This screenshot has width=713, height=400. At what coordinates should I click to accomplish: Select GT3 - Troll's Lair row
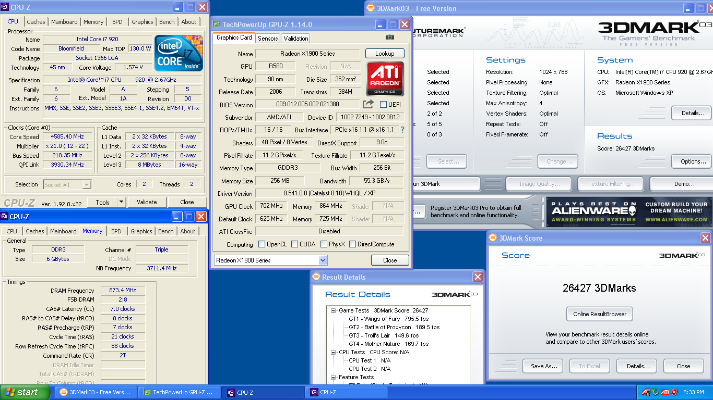point(384,335)
